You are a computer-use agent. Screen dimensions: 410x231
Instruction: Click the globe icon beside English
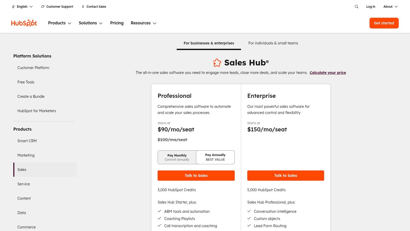(13, 7)
